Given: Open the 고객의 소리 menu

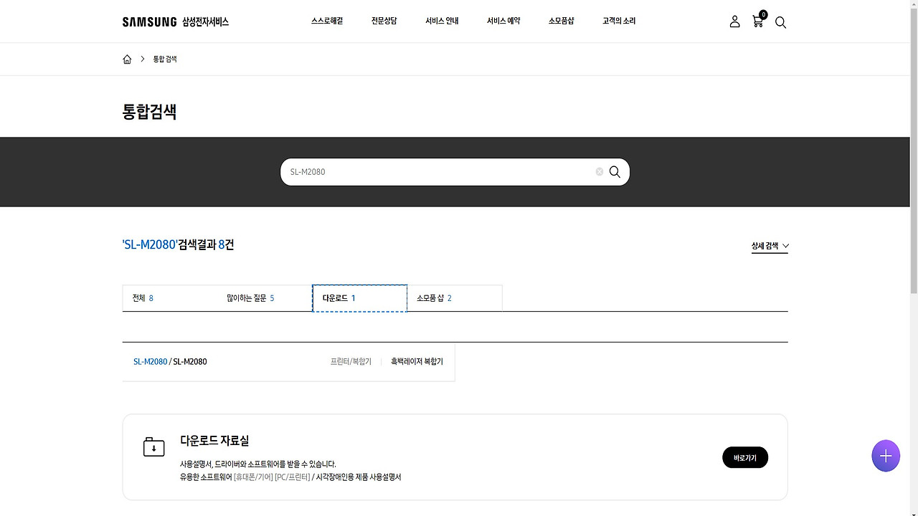Looking at the screenshot, I should pos(618,21).
